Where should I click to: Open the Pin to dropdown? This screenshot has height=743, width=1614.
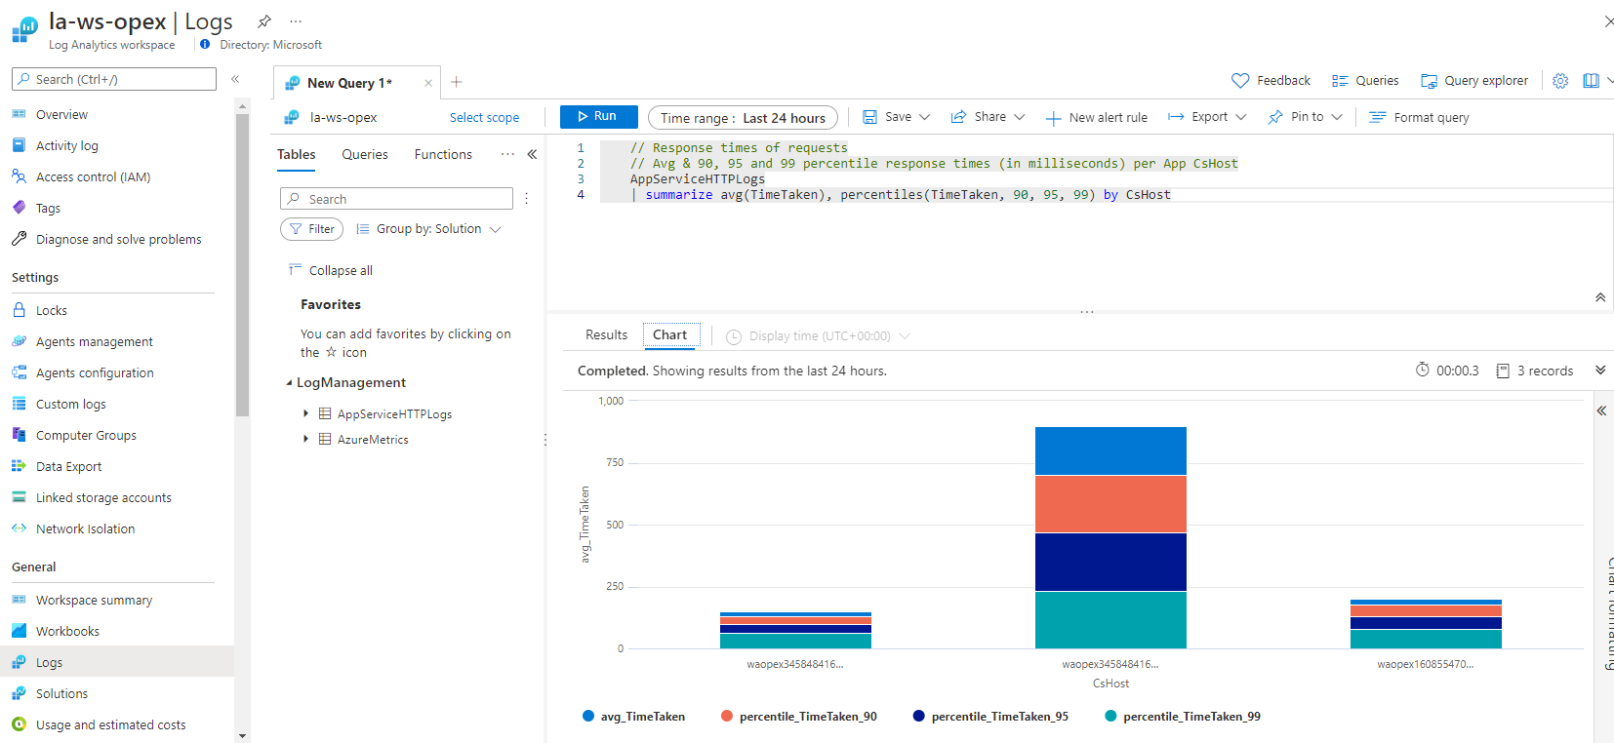[x=1306, y=117]
